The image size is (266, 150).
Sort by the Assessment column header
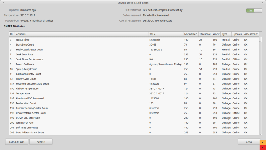(x=251, y=34)
